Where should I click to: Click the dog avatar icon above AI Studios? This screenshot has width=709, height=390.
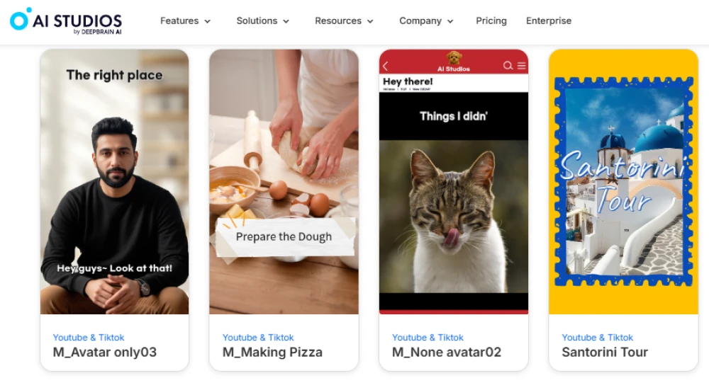[454, 58]
